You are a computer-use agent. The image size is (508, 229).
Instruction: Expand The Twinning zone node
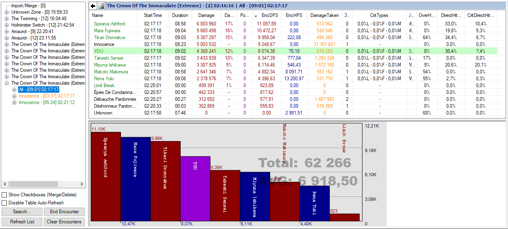tap(6, 19)
